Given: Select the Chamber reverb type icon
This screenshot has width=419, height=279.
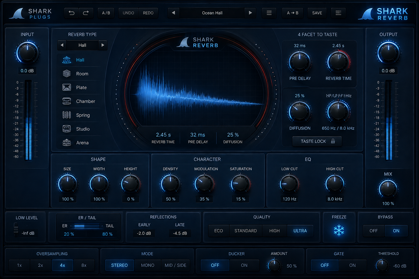Looking at the screenshot, I should pos(67,101).
